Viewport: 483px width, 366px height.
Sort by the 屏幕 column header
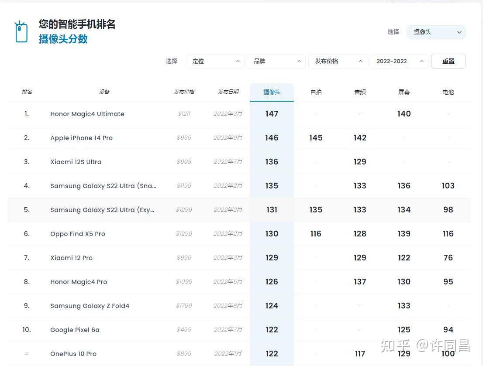(x=404, y=92)
